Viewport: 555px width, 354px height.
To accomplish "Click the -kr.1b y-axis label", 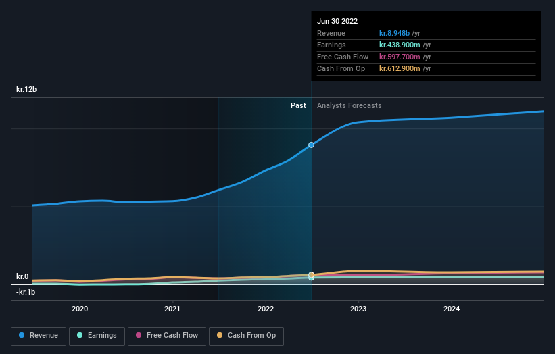I will (26, 292).
